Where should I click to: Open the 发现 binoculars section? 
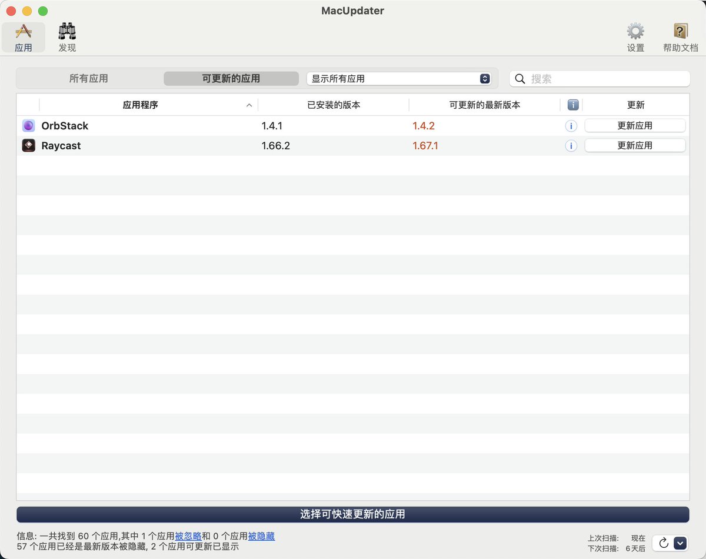(x=67, y=38)
